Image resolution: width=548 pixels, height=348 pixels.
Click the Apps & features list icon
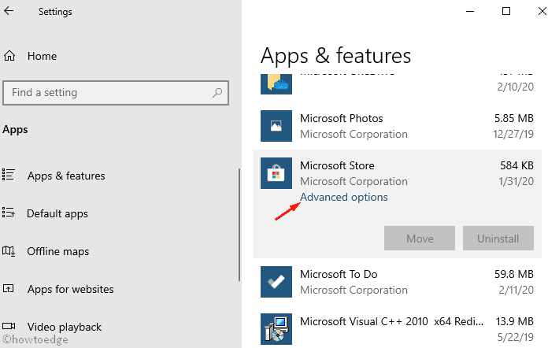click(x=9, y=175)
